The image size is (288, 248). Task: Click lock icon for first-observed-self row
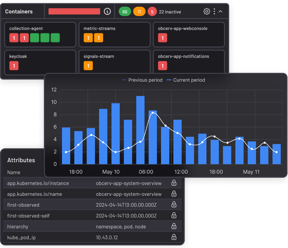(x=174, y=215)
